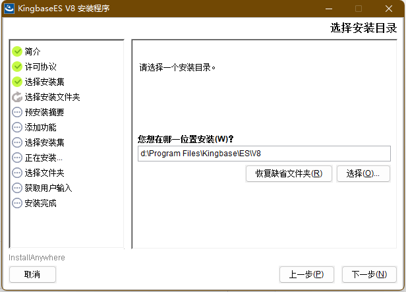Image resolution: width=406 pixels, height=292 pixels.
Task: Click the pending icon beside 预安装摘要
Action: (x=17, y=112)
